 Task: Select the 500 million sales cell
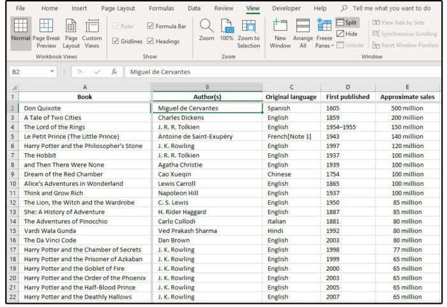pos(407,108)
